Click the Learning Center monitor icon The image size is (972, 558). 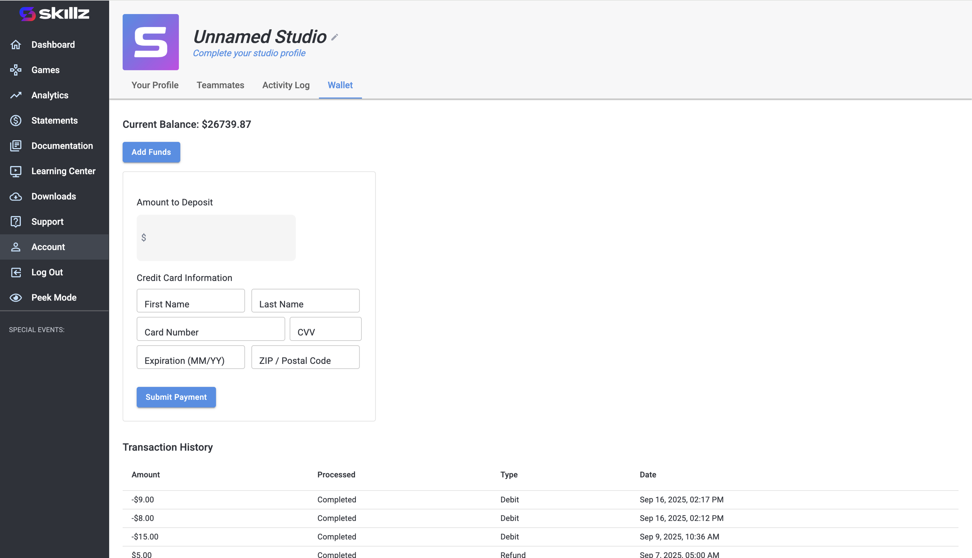point(16,171)
